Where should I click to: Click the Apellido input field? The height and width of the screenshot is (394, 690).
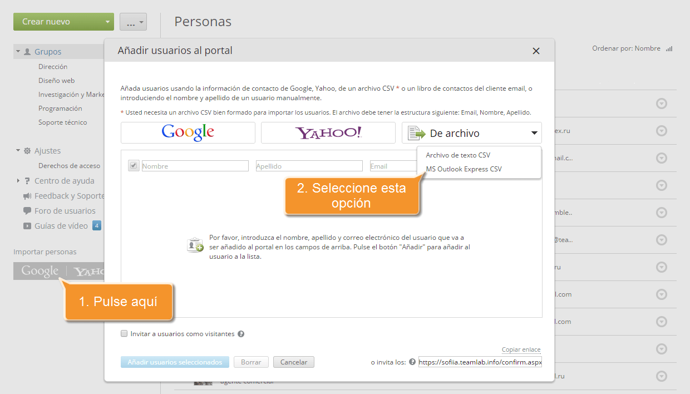click(309, 166)
